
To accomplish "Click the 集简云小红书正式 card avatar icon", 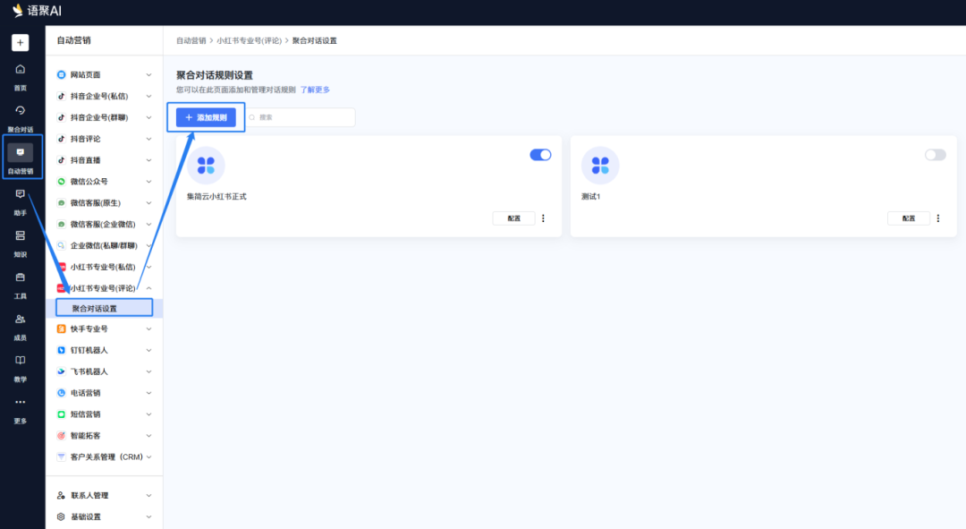I will (x=206, y=166).
